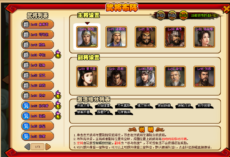Screen dimensions: 230x157
Task: Select the 火烧连营 bond tag
Action: tap(104, 106)
